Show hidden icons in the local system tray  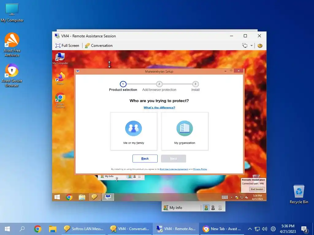pos(250,229)
